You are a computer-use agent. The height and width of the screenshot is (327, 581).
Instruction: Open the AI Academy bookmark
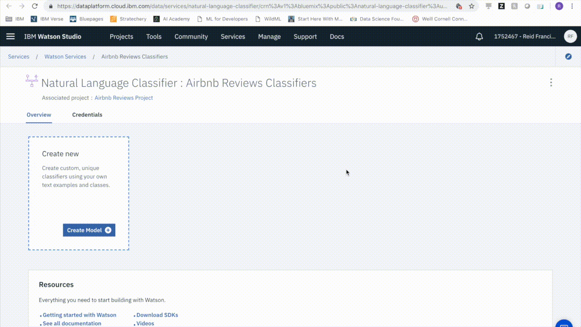coord(172,19)
